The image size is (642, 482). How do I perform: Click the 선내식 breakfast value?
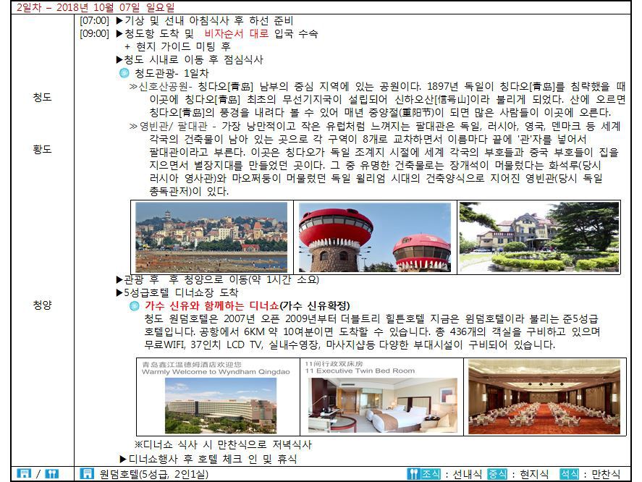[467, 474]
